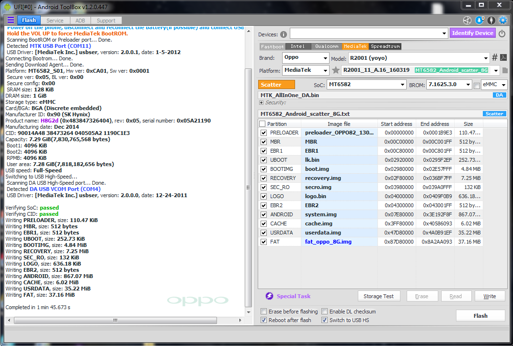Click the Read button
Screen dimensions: 513x346
pos(456,296)
